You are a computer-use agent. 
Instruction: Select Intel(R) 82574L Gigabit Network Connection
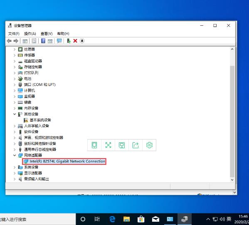pos(64,161)
